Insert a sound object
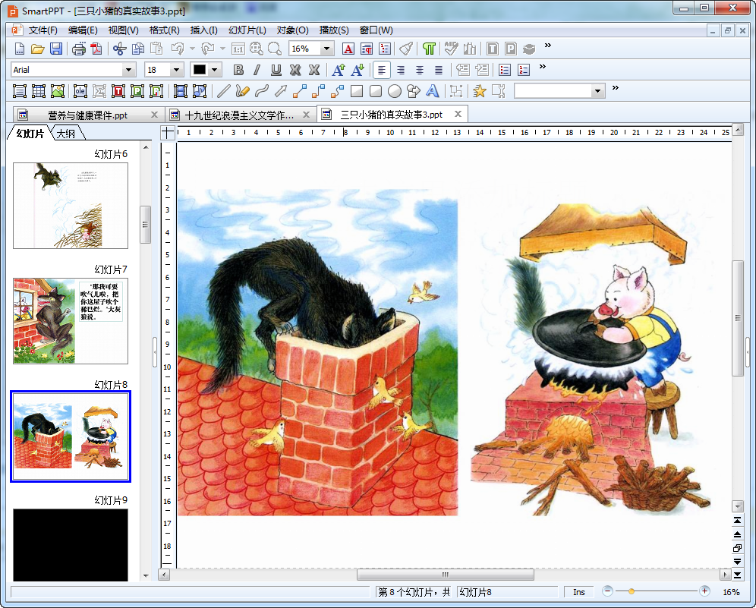The image size is (756, 608). (199, 90)
